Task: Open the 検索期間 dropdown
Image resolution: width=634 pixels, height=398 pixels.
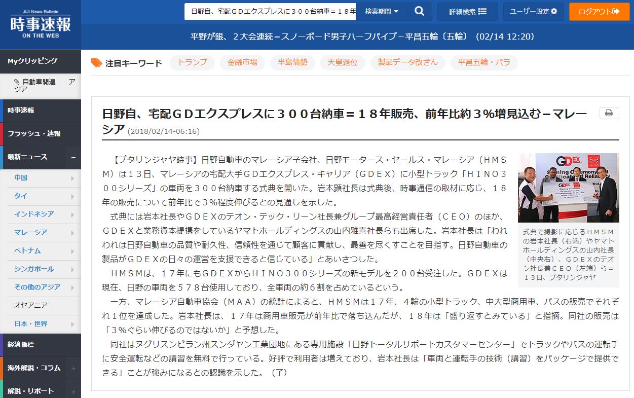Action: [381, 11]
